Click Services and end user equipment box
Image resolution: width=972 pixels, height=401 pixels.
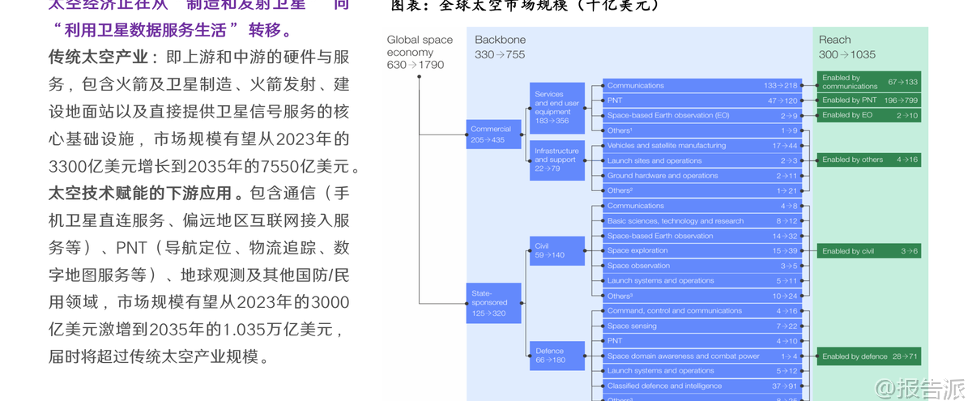pos(557,108)
